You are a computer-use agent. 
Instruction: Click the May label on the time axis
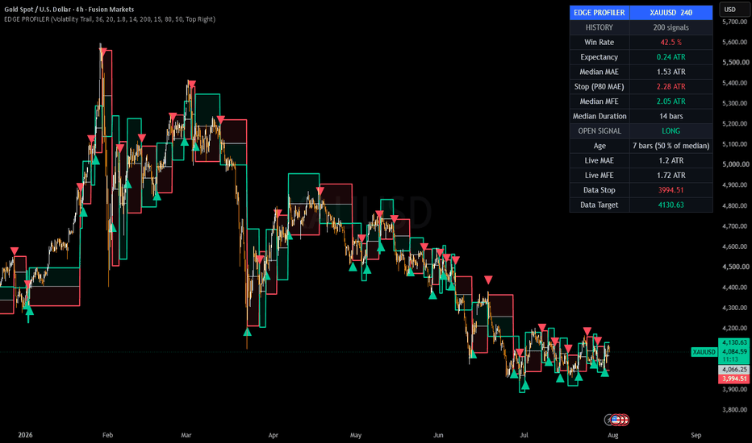(355, 435)
